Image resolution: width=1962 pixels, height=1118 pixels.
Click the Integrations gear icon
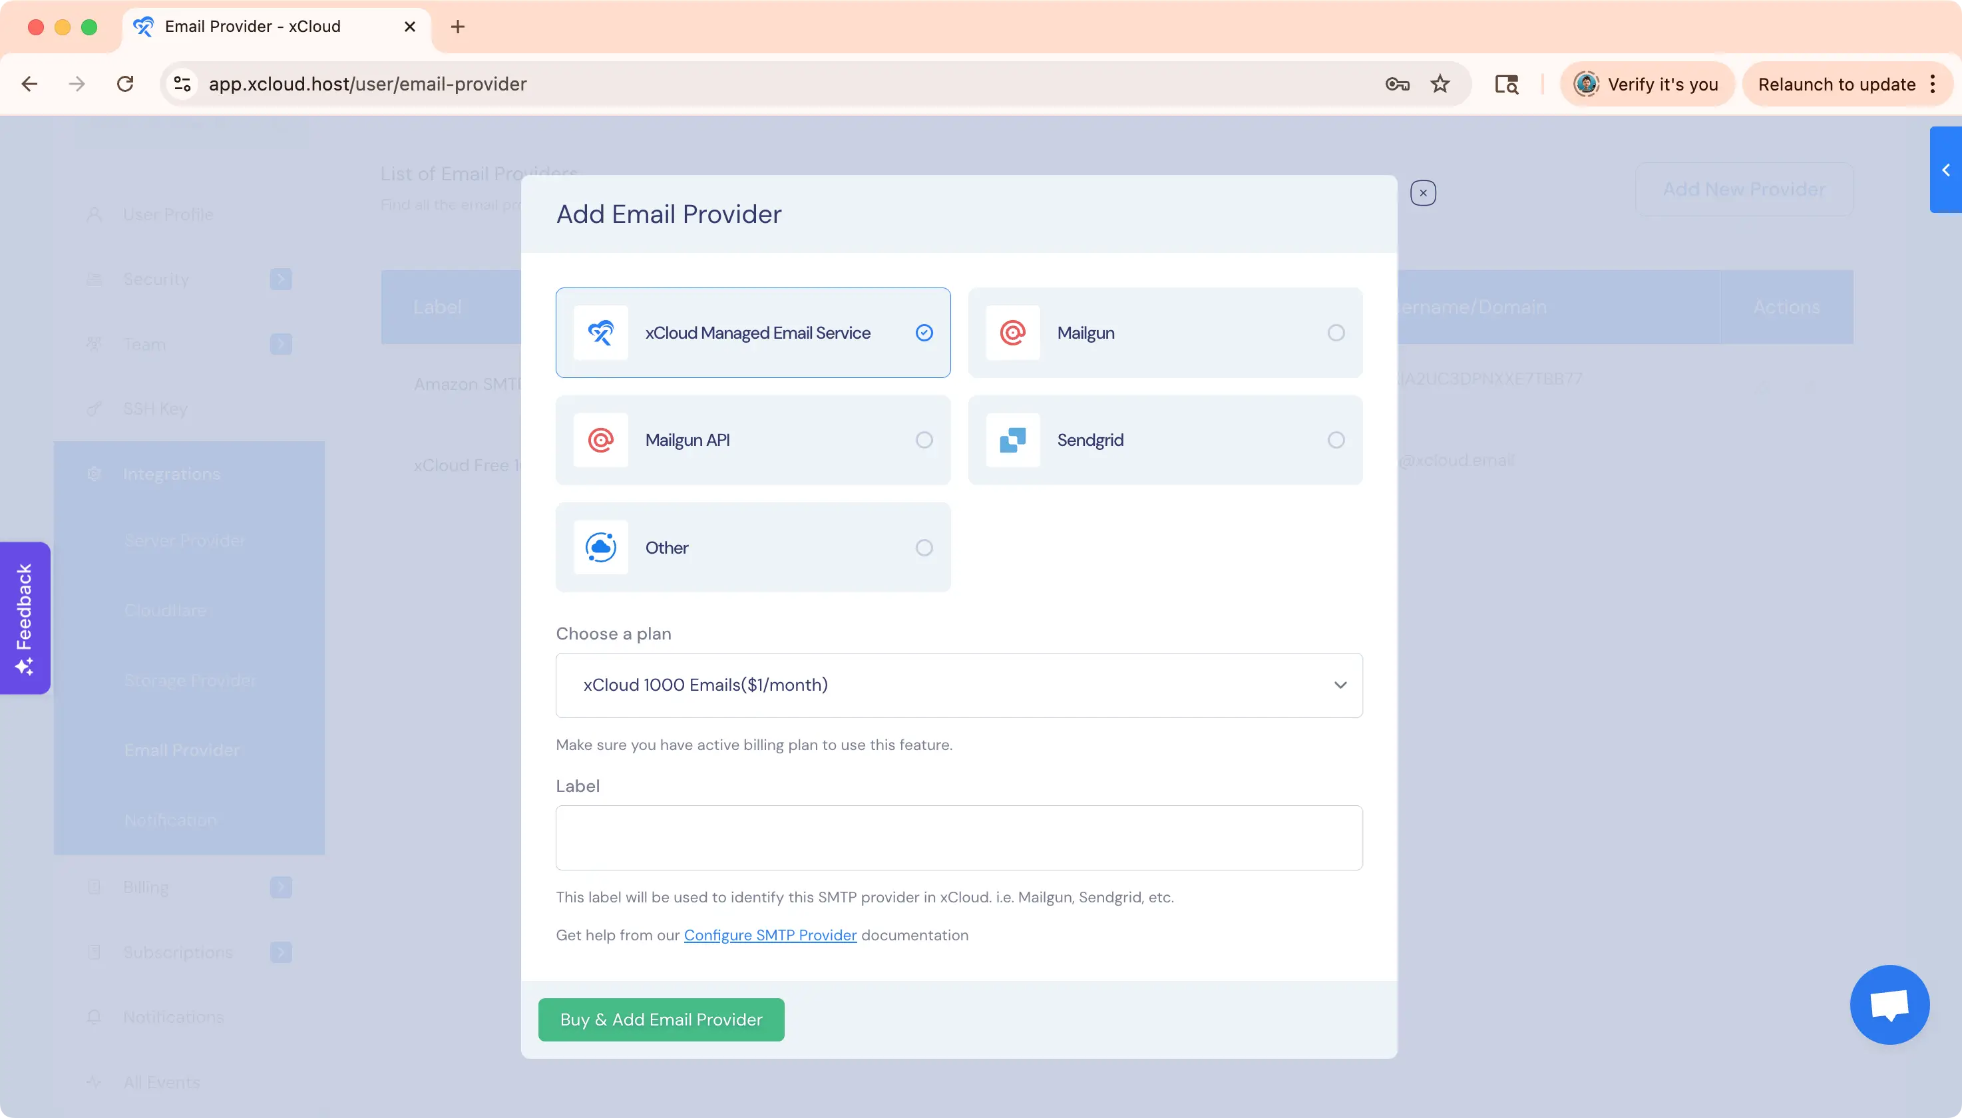(94, 474)
